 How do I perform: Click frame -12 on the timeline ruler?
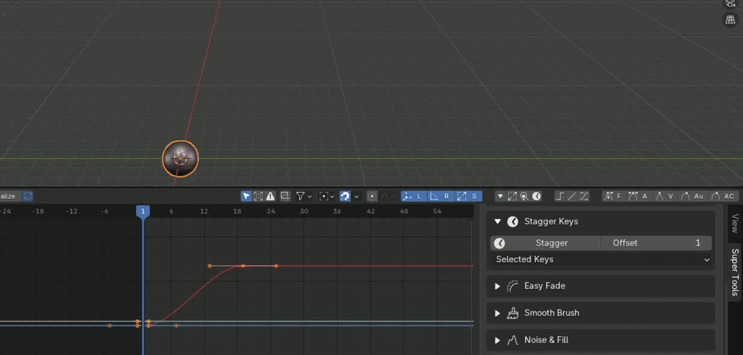tap(71, 211)
